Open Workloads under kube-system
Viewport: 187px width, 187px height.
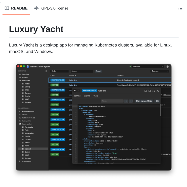click(29, 127)
